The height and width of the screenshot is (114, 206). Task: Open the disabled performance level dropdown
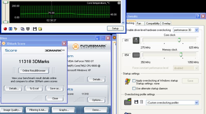click(x=196, y=68)
